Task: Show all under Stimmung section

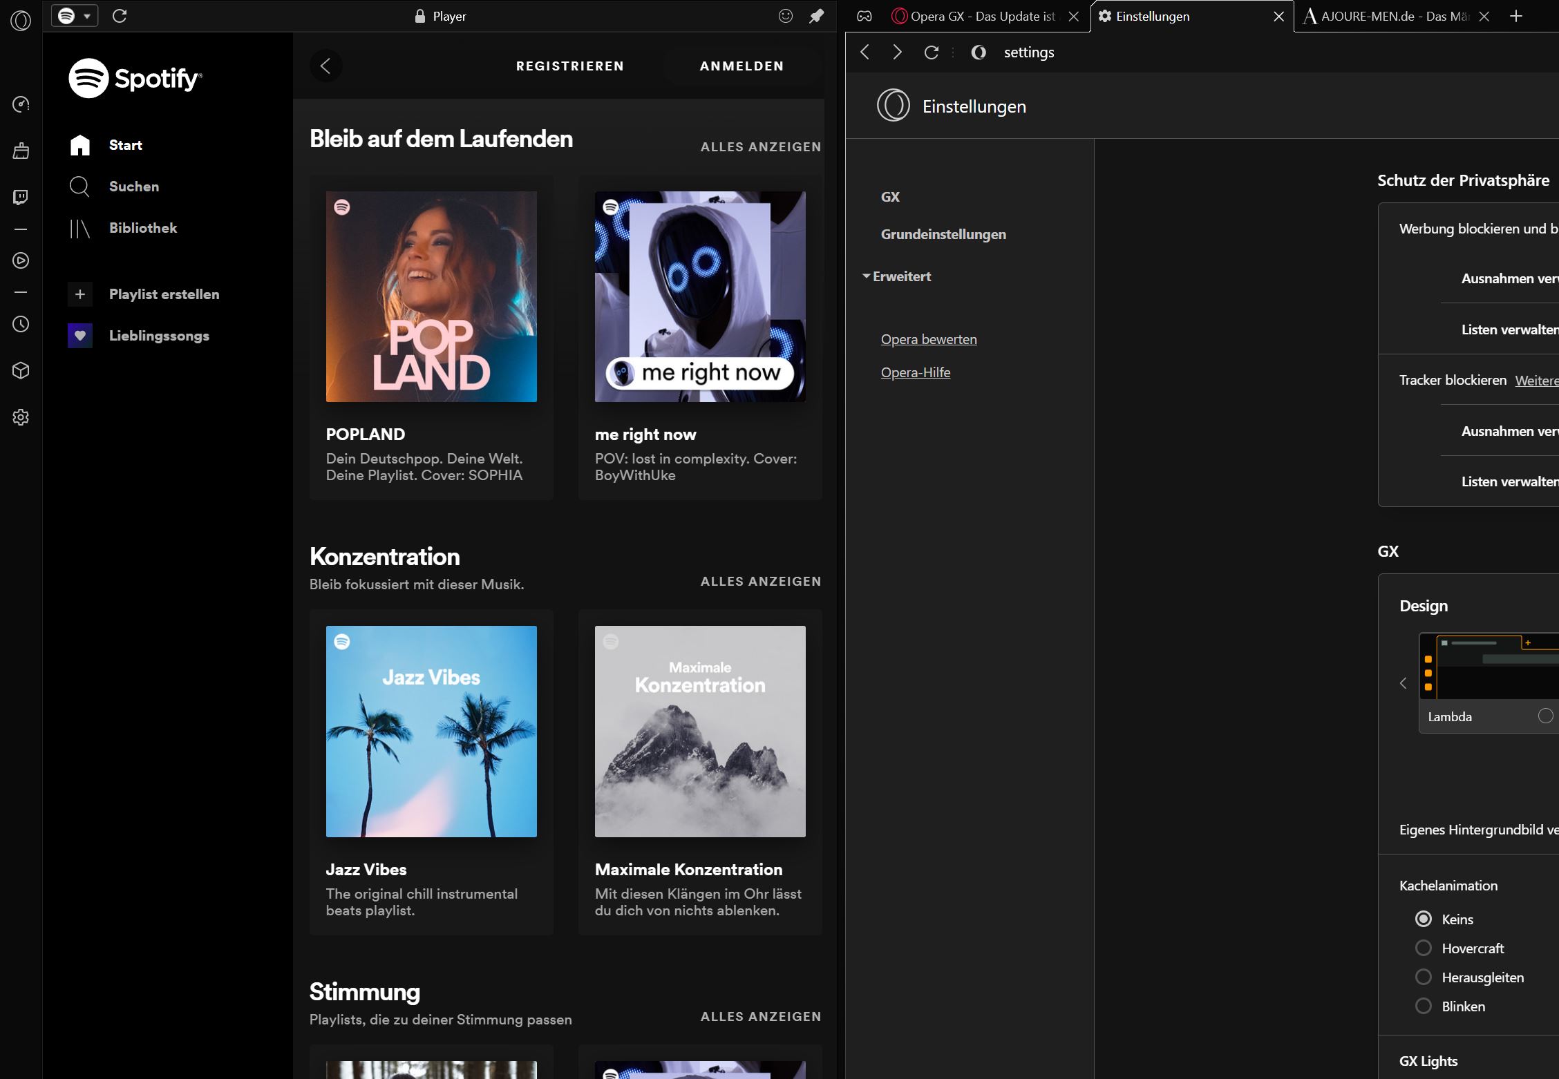Action: [761, 1017]
